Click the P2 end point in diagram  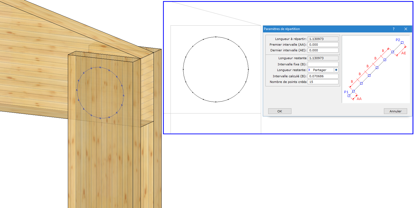point(402,42)
